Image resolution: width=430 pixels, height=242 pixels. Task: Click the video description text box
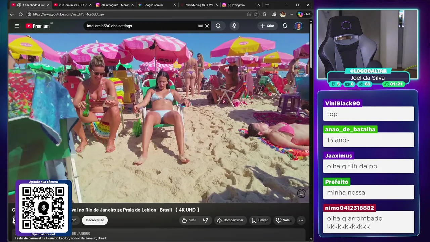click(x=159, y=235)
